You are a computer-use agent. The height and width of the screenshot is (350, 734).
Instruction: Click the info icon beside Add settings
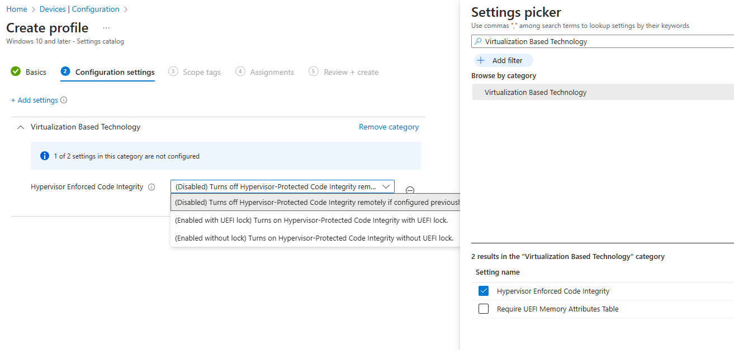point(64,100)
